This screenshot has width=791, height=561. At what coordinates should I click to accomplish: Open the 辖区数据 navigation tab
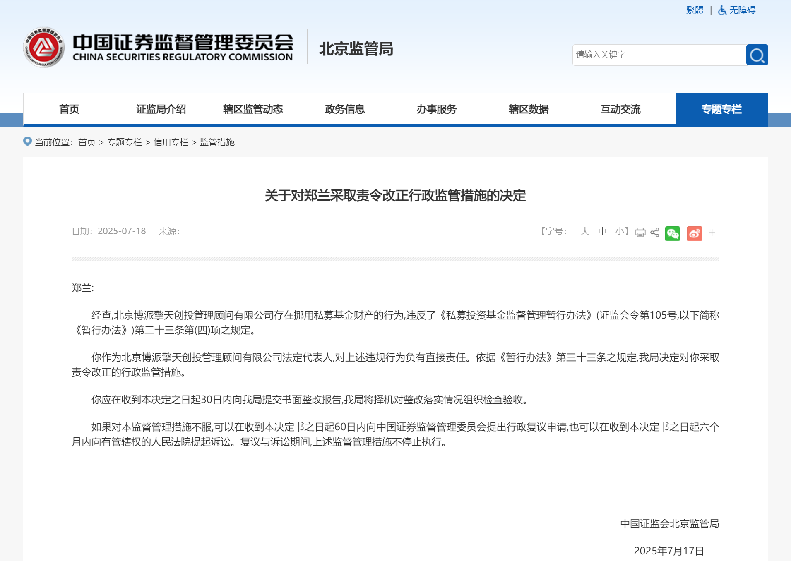click(x=529, y=109)
